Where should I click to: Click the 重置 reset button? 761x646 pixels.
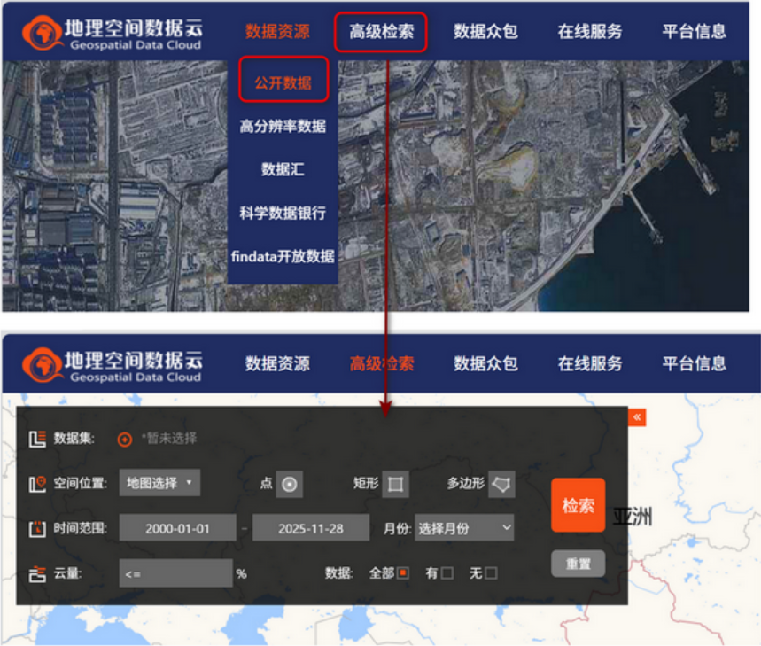point(577,564)
